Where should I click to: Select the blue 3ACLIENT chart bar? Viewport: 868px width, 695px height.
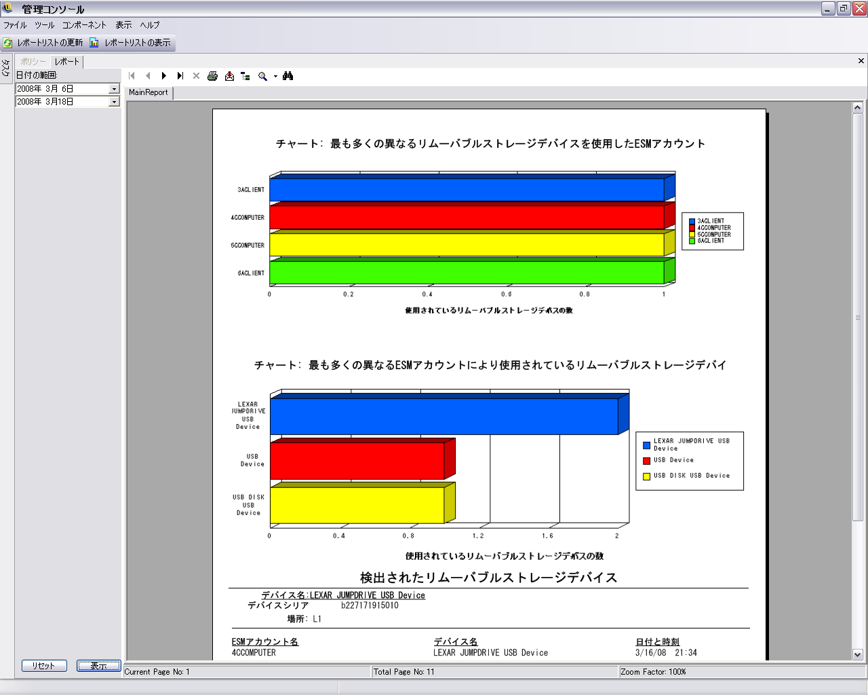coord(467,189)
